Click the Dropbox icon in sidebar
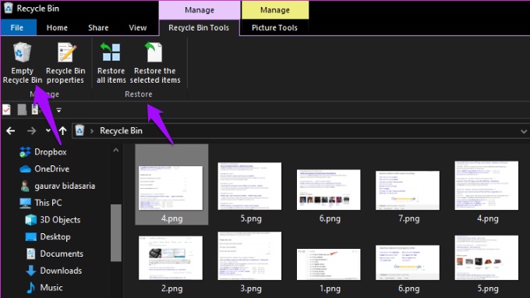530x298 pixels. pos(25,152)
